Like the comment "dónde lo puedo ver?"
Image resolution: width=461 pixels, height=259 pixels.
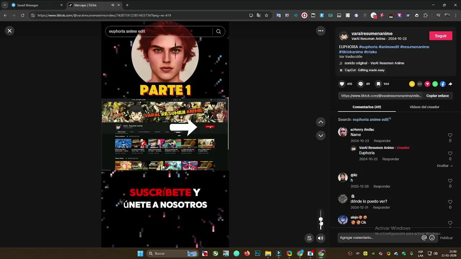coord(450,202)
